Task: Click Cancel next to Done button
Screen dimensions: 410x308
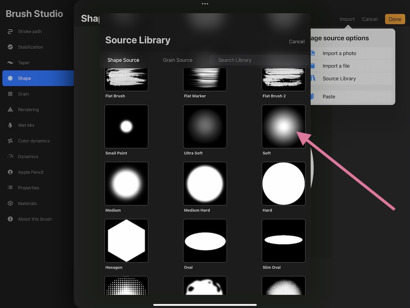Action: (370, 19)
